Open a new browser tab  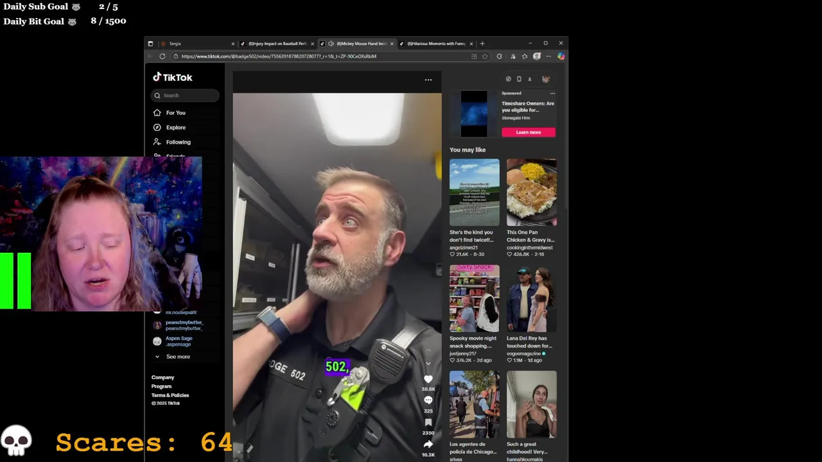click(483, 44)
